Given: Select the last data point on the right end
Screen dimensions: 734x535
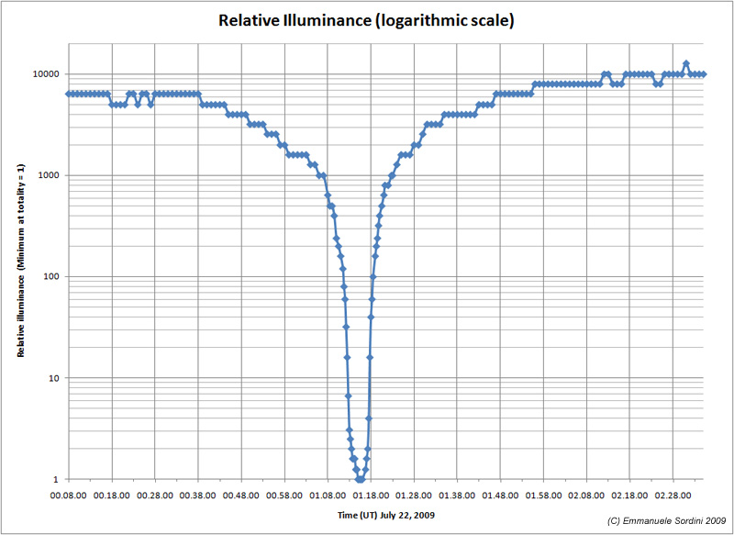Looking at the screenshot, I should coord(703,74).
